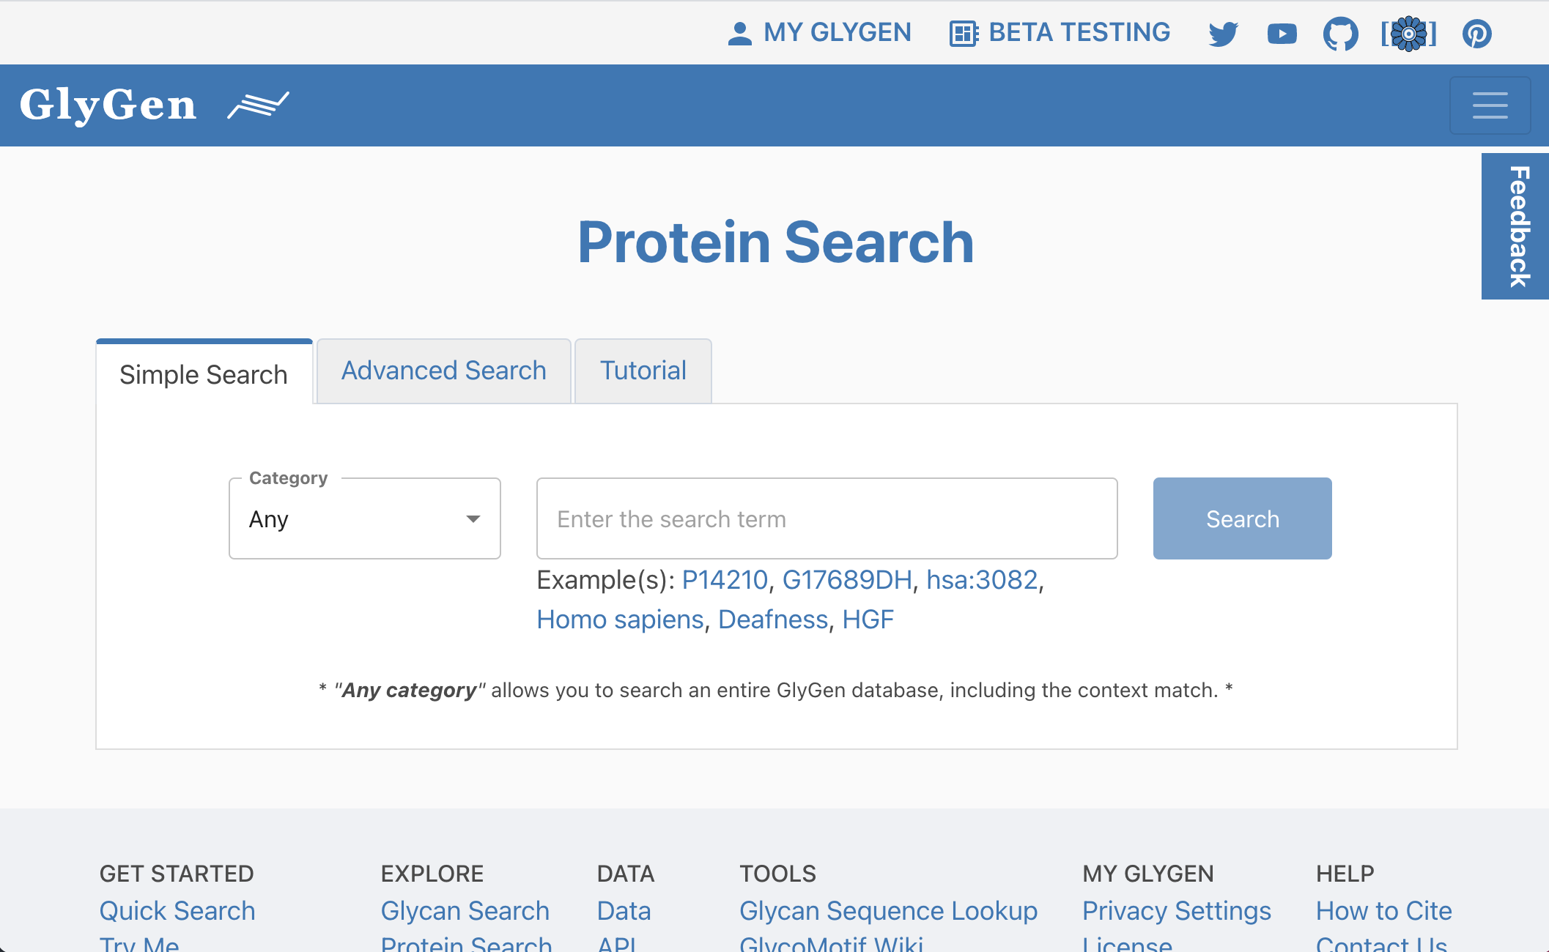Click the BETA TESTING grid icon
This screenshot has height=952, width=1549.
click(x=961, y=32)
